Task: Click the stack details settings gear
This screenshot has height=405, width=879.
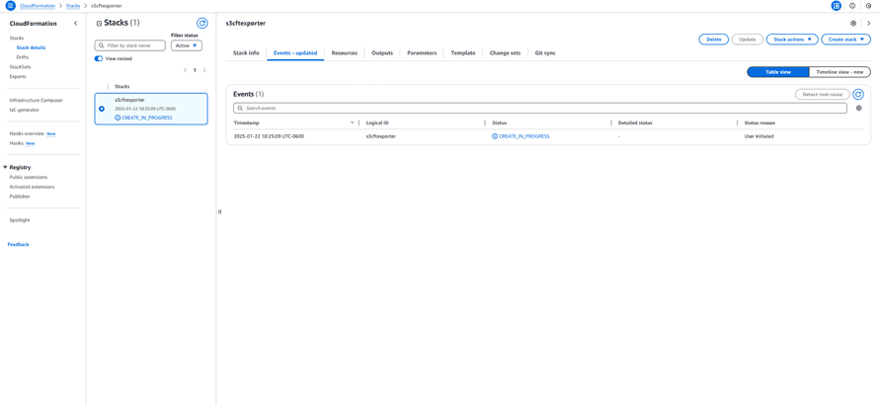Action: coord(853,23)
